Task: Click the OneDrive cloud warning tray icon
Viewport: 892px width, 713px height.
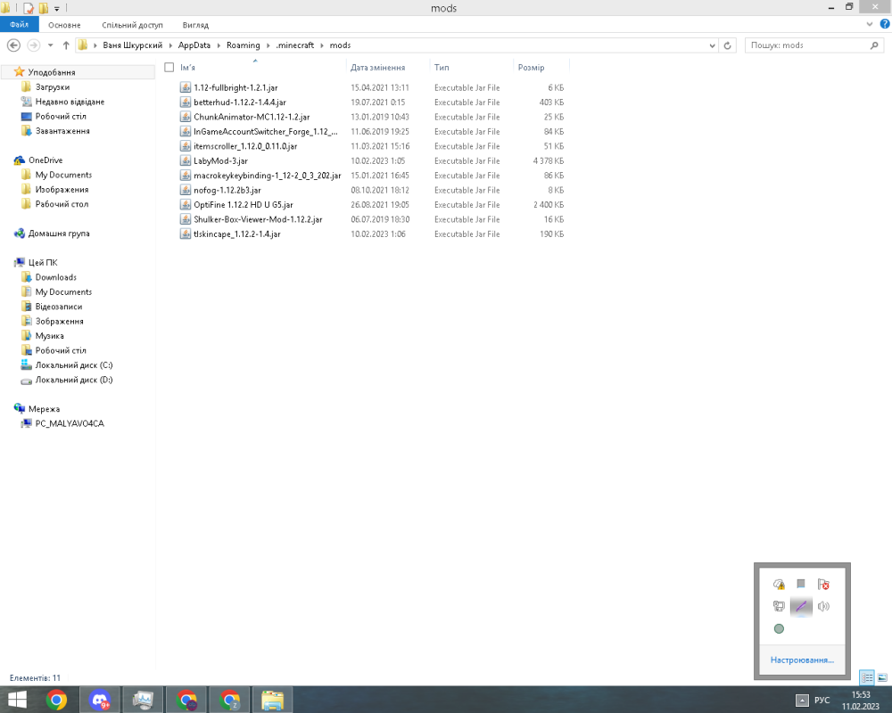Action: pyautogui.click(x=779, y=584)
